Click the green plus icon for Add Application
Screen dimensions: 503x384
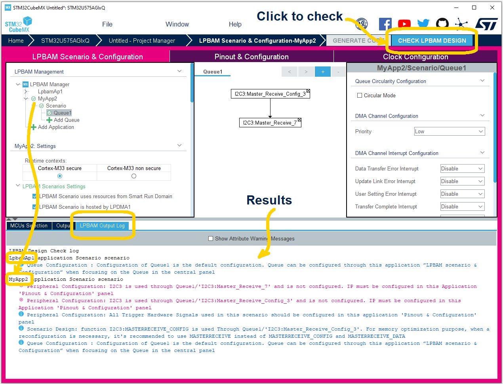[x=33, y=127]
